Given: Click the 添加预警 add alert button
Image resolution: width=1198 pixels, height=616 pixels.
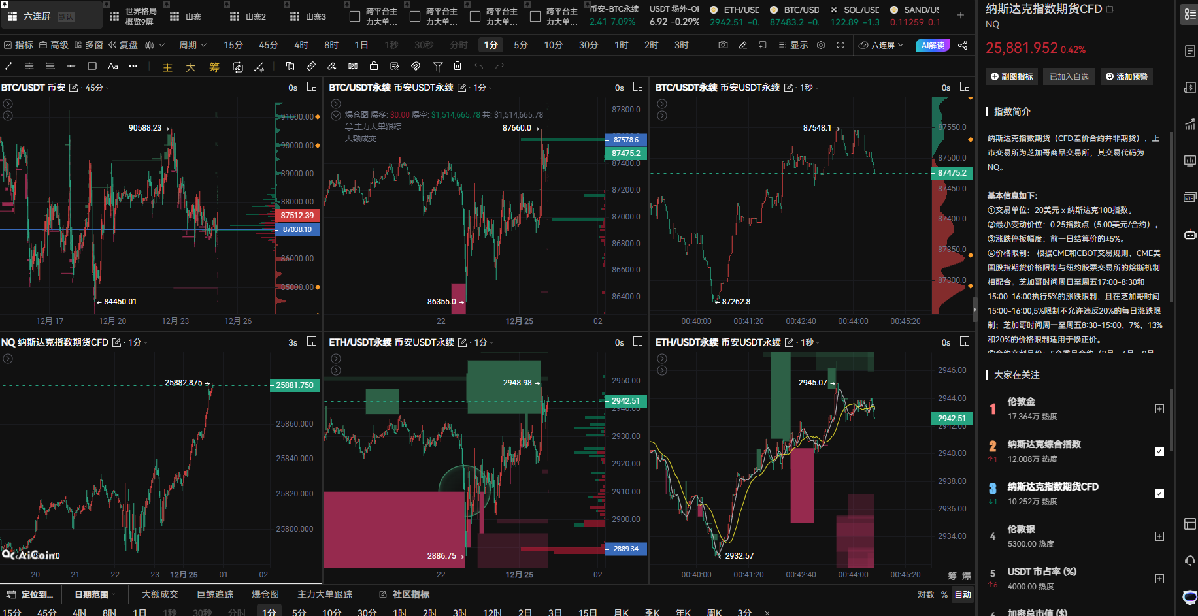Looking at the screenshot, I should pyautogui.click(x=1127, y=76).
